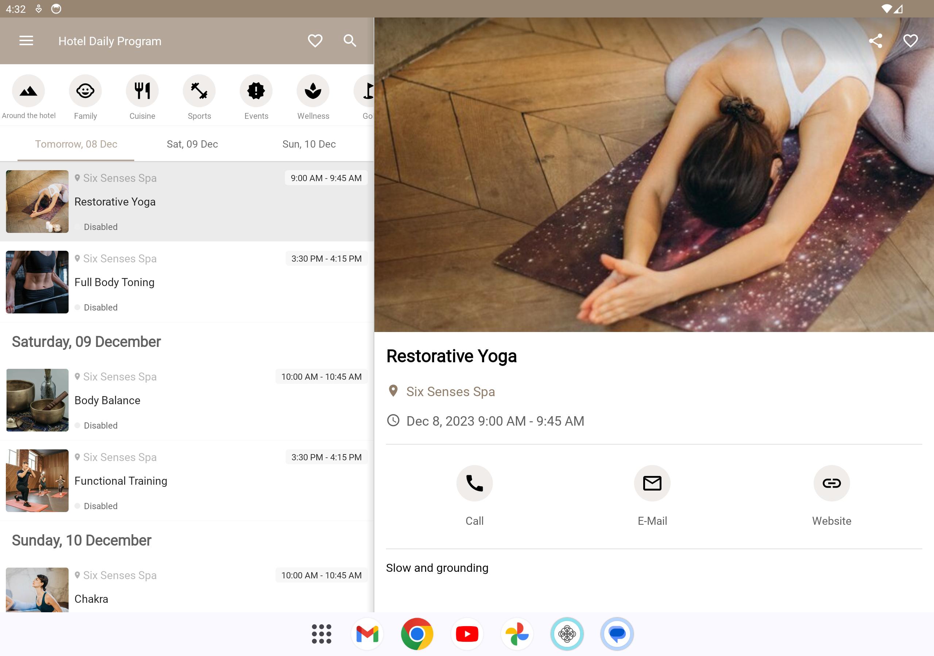Tap Disabled status under Functional Training
The width and height of the screenshot is (934, 656).
tap(100, 506)
